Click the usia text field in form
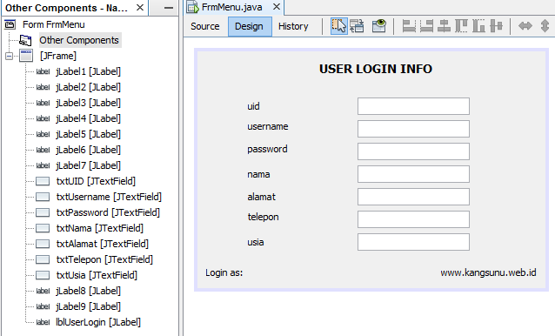The image size is (555, 336). (x=413, y=242)
